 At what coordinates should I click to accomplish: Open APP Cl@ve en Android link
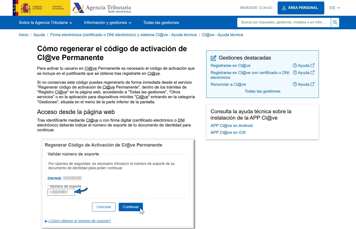(231, 125)
